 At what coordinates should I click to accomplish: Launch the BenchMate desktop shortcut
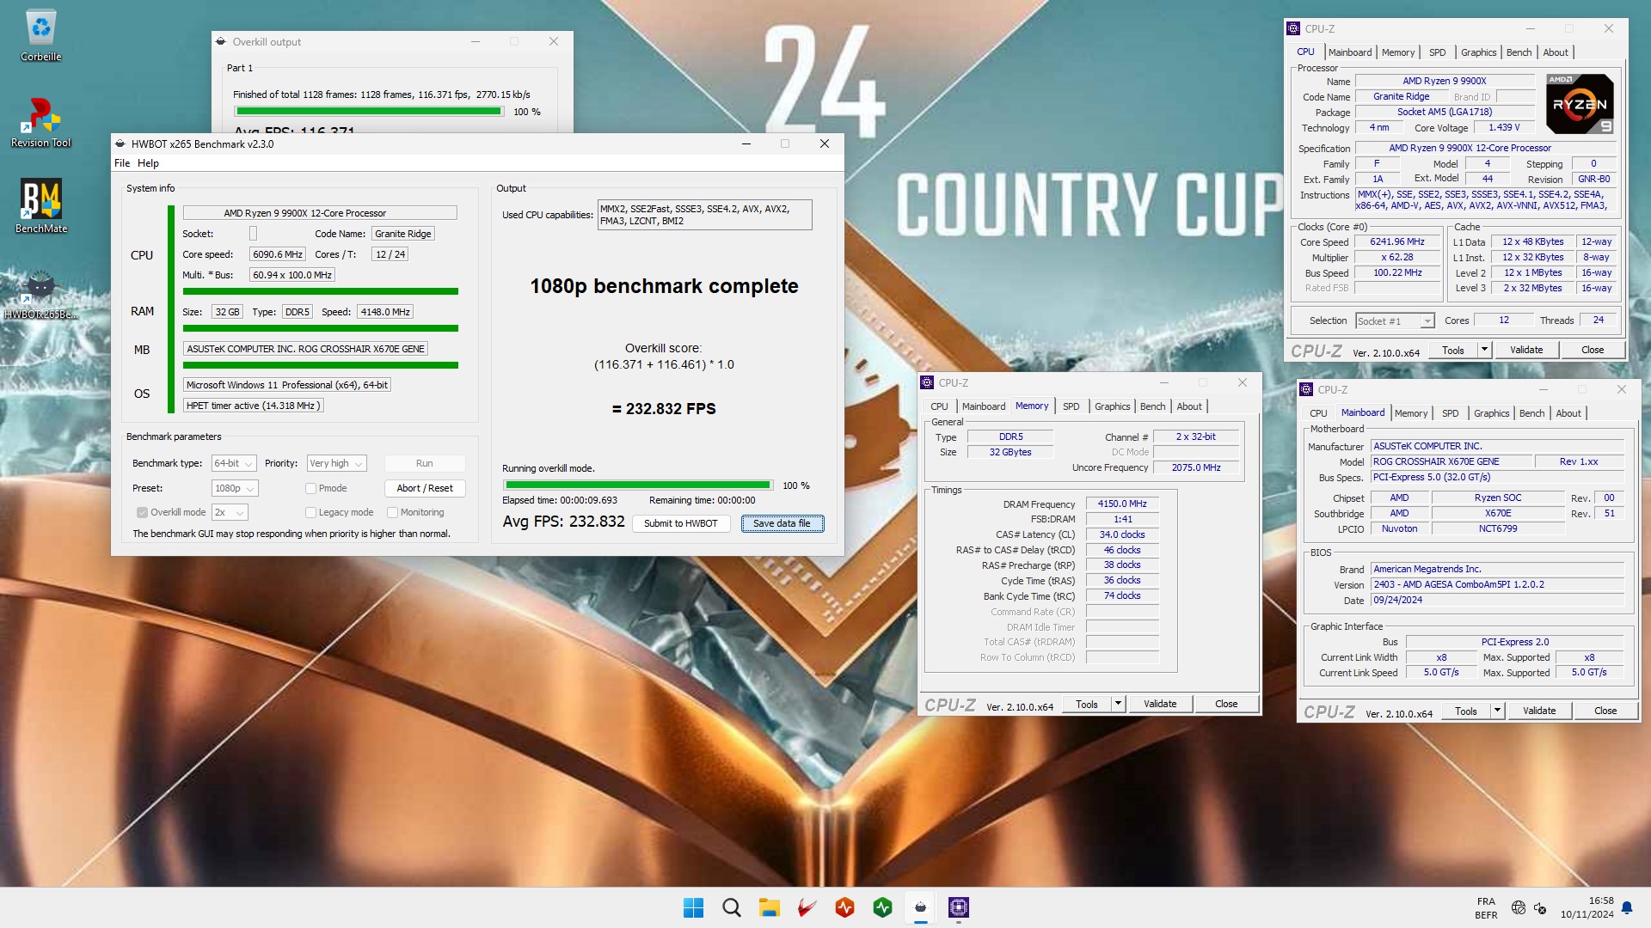[x=41, y=206]
